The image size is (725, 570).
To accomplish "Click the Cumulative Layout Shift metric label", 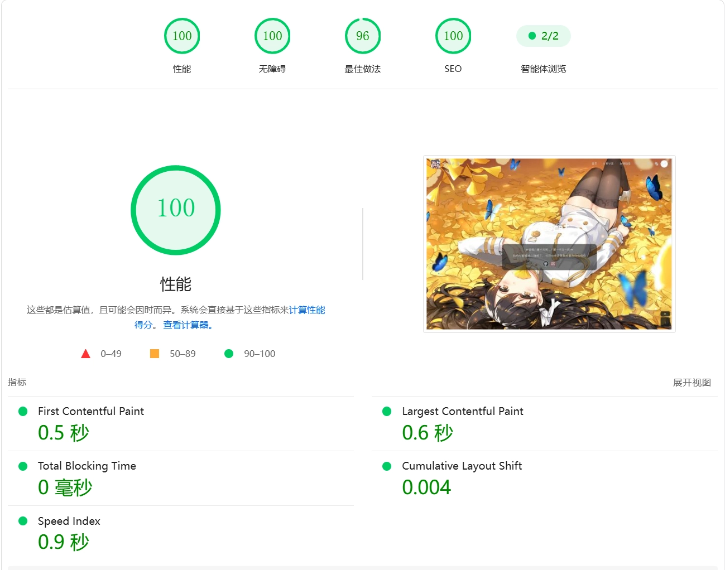I will pos(462,466).
